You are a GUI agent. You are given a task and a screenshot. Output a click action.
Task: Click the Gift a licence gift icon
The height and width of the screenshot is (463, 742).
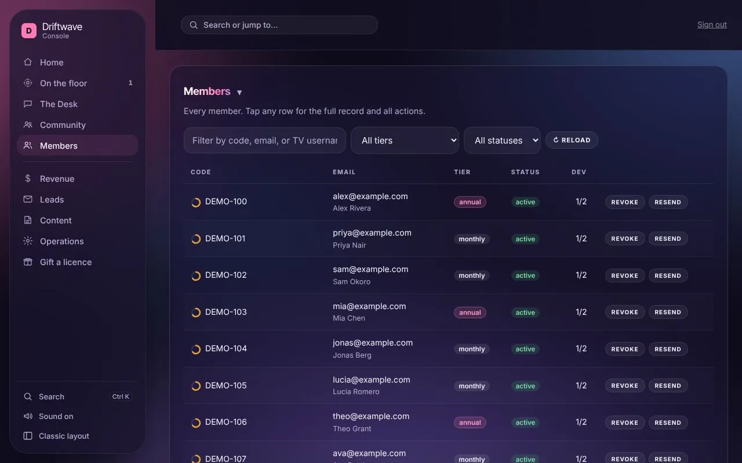tap(28, 262)
